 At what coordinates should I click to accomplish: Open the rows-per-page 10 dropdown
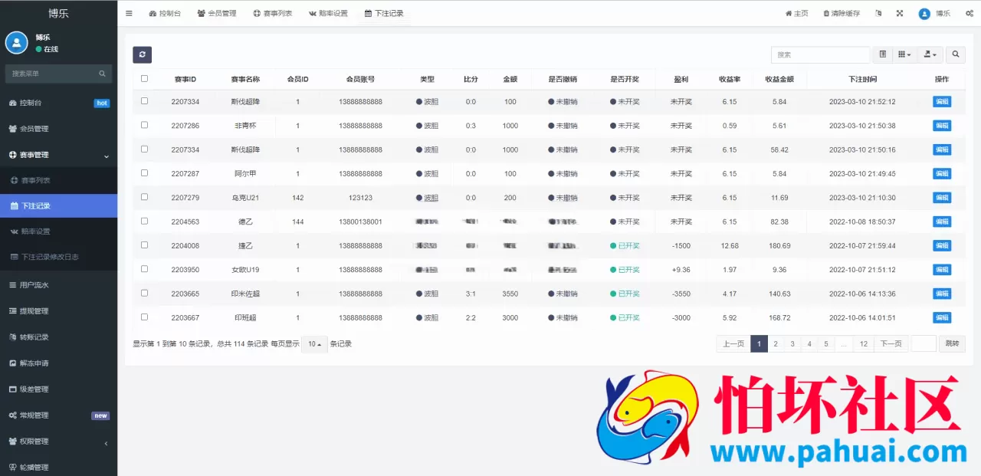[314, 344]
